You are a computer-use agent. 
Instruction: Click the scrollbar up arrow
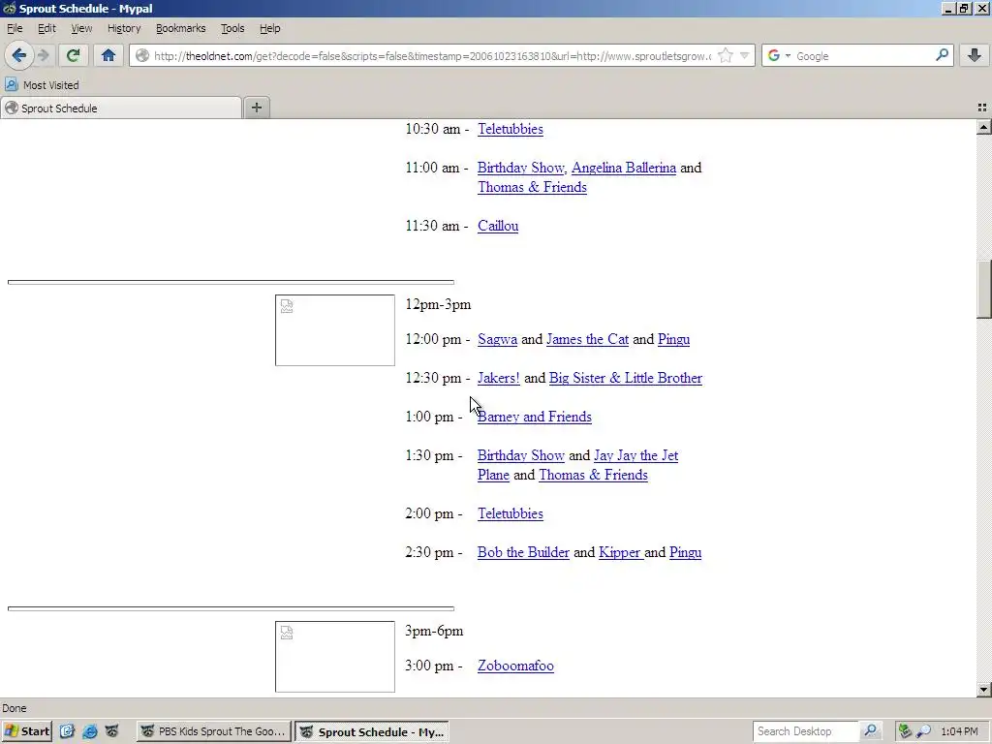pos(983,127)
